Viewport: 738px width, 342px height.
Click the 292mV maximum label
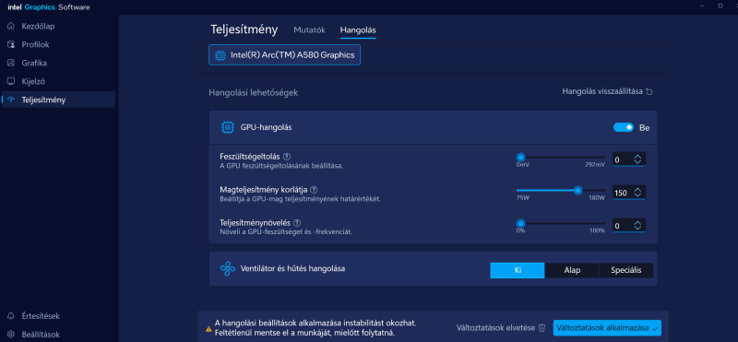(x=595, y=165)
